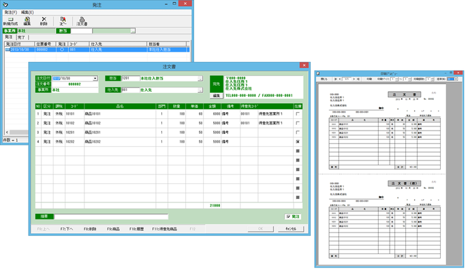Click the left arrow of 発注 list scrollbar

(7, 132)
